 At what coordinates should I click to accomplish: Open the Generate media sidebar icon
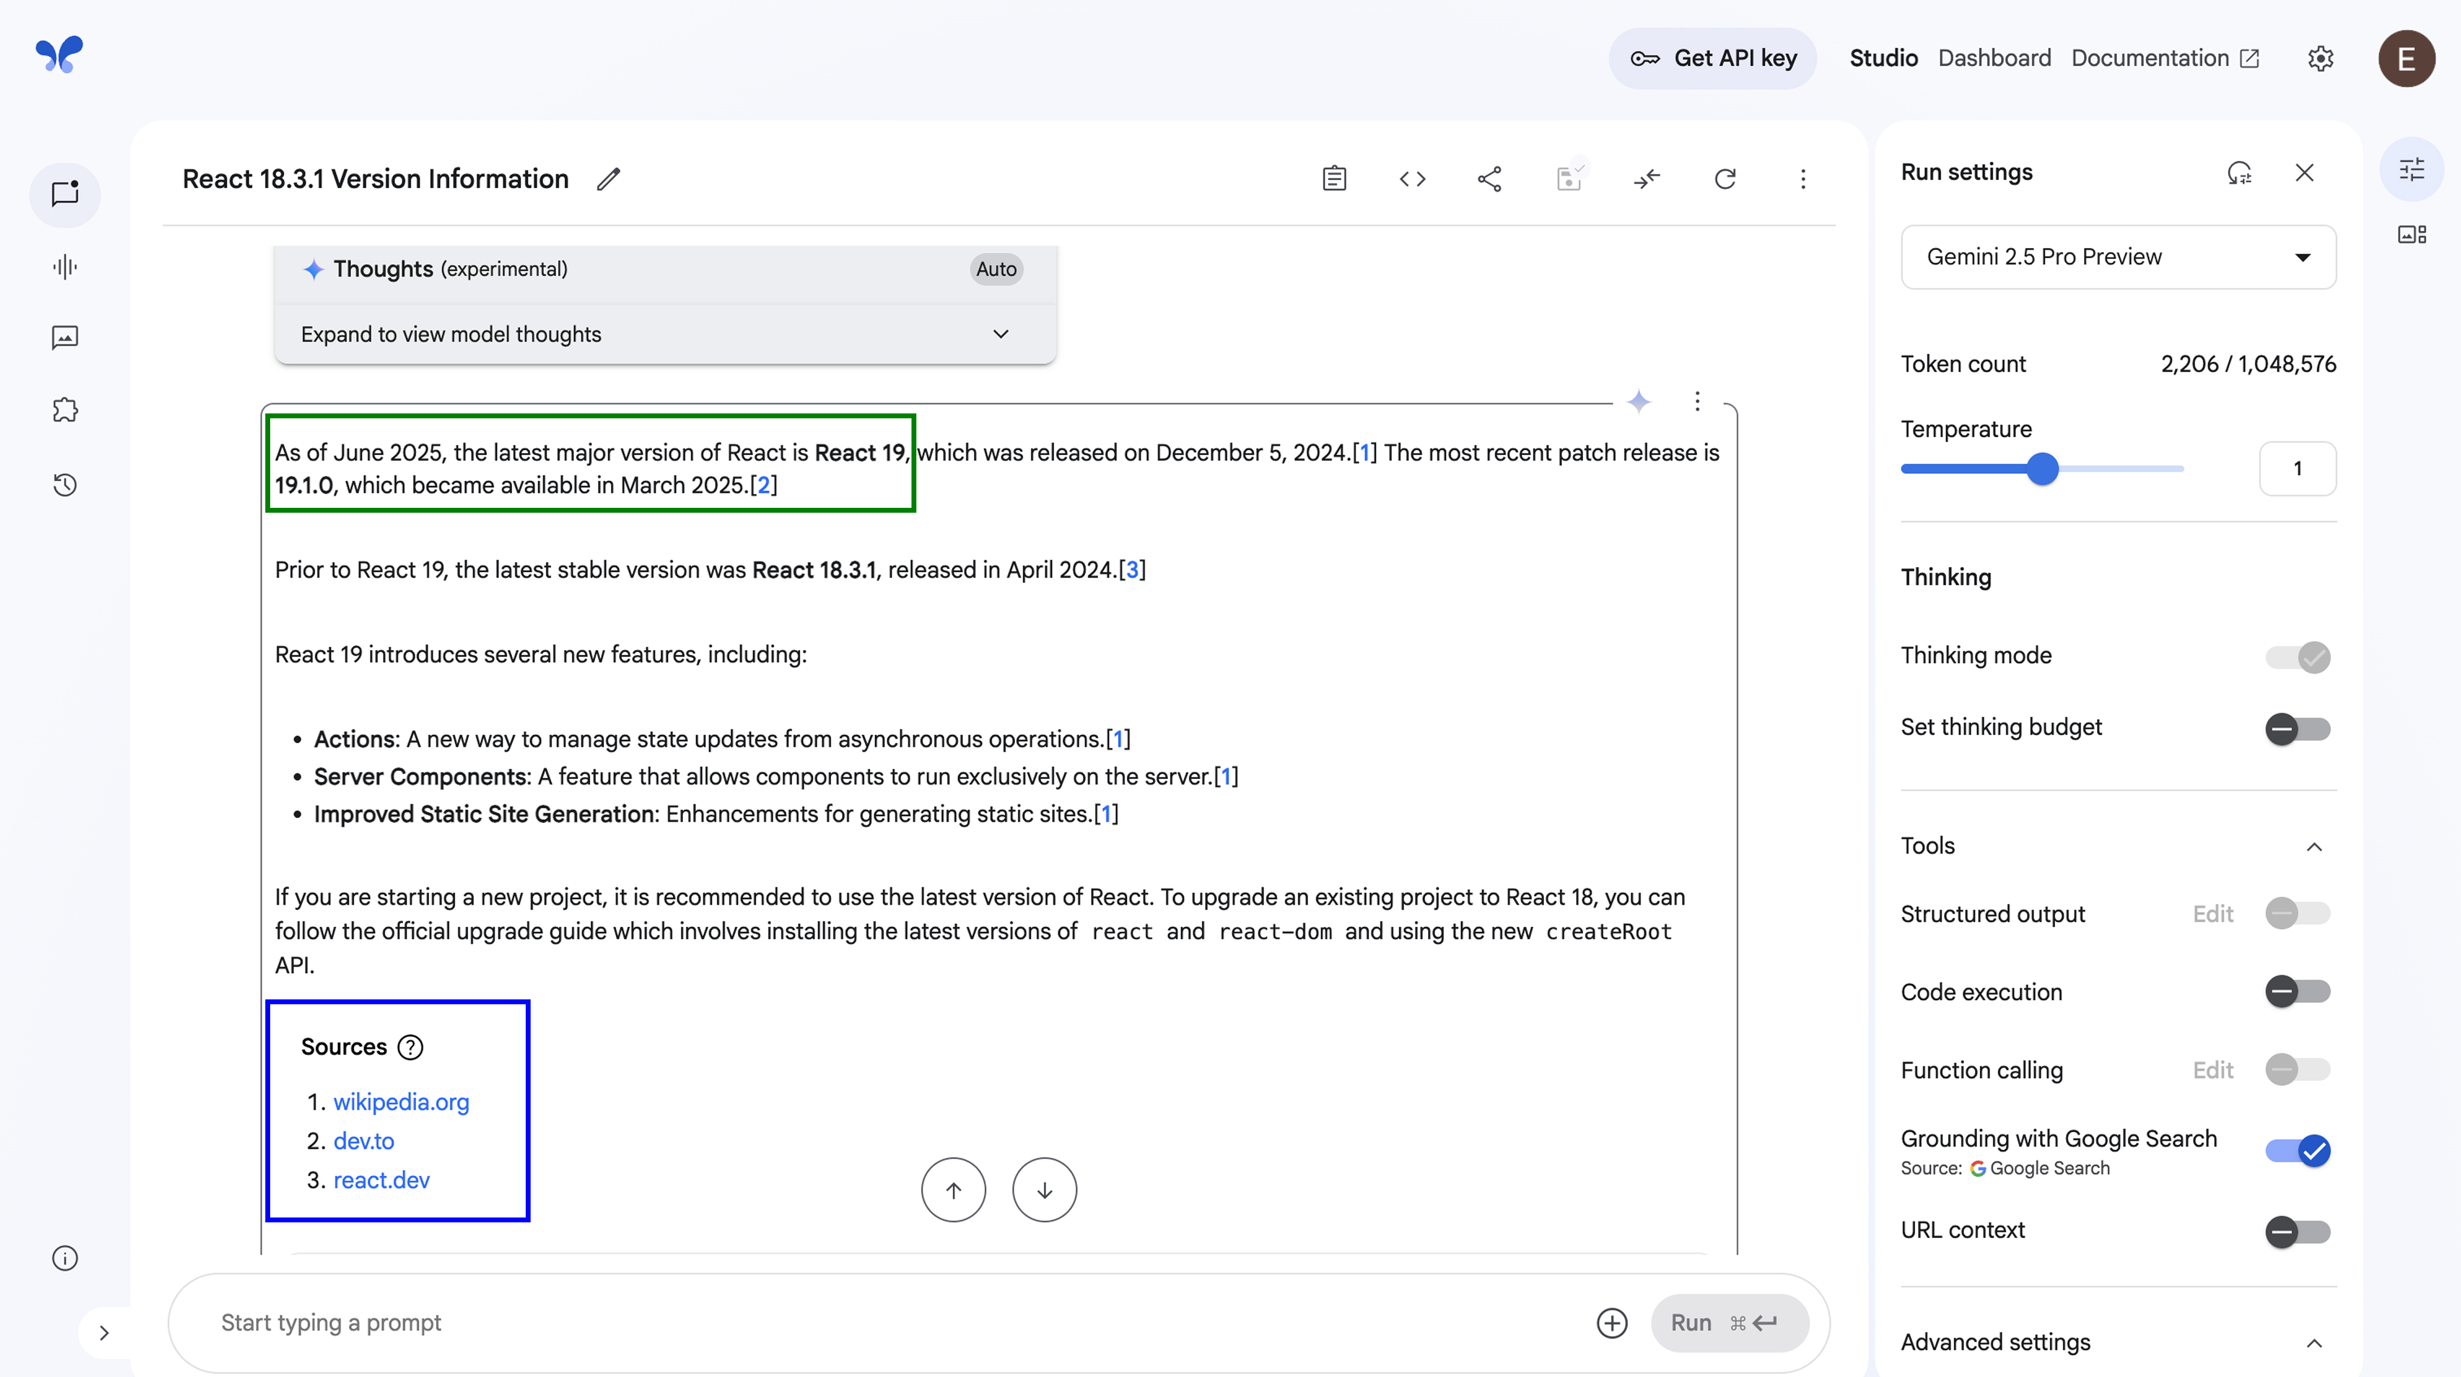(x=65, y=337)
